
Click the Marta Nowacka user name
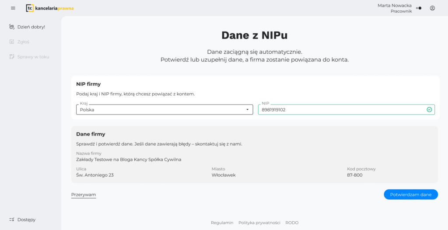pyautogui.click(x=394, y=5)
